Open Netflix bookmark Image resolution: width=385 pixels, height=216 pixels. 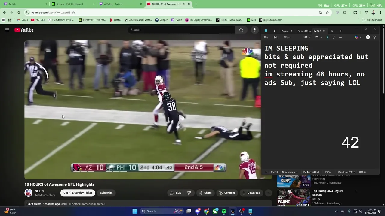(x=115, y=20)
